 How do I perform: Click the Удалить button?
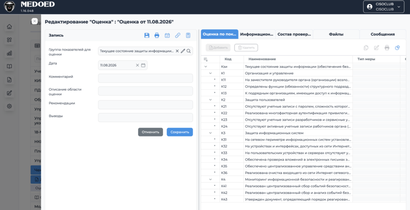coord(246,48)
